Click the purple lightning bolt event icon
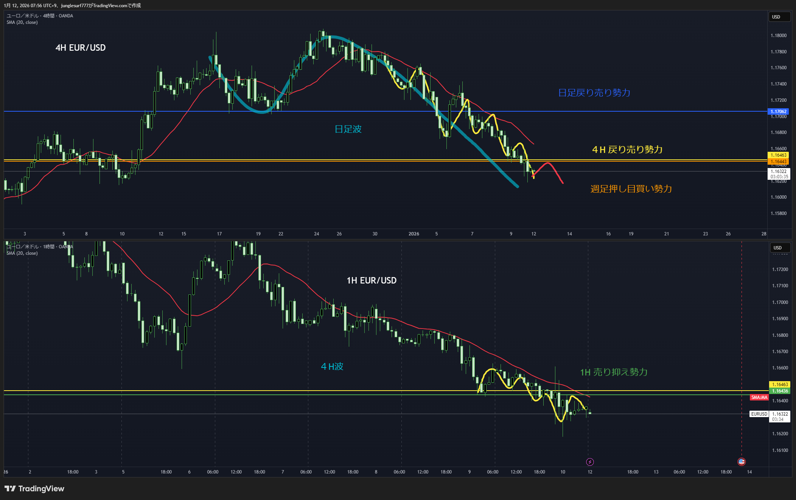The image size is (796, 500). (590, 462)
